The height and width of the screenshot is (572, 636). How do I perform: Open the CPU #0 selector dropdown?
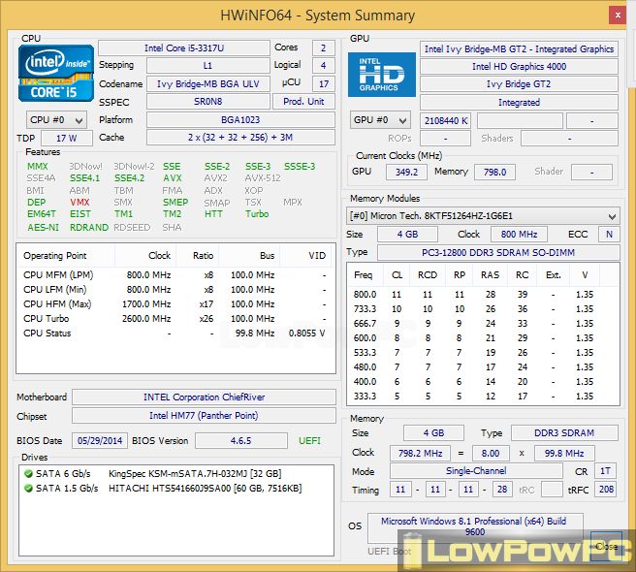pyautogui.click(x=56, y=120)
